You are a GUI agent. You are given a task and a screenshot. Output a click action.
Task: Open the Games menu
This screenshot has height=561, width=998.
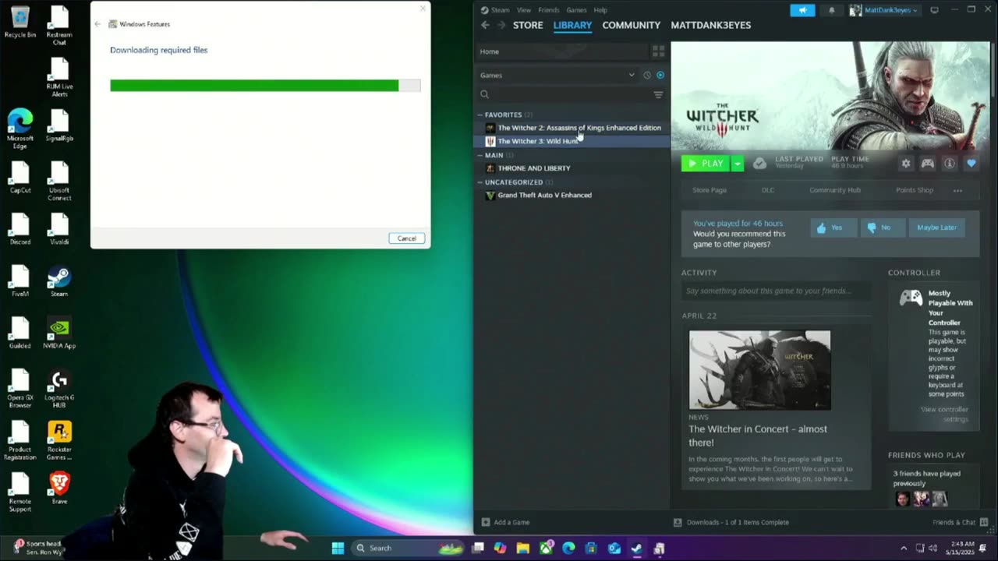[x=577, y=10]
